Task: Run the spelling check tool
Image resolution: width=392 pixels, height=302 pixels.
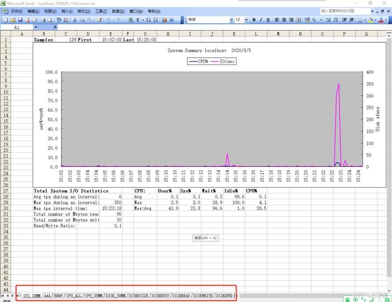Action: point(59,20)
